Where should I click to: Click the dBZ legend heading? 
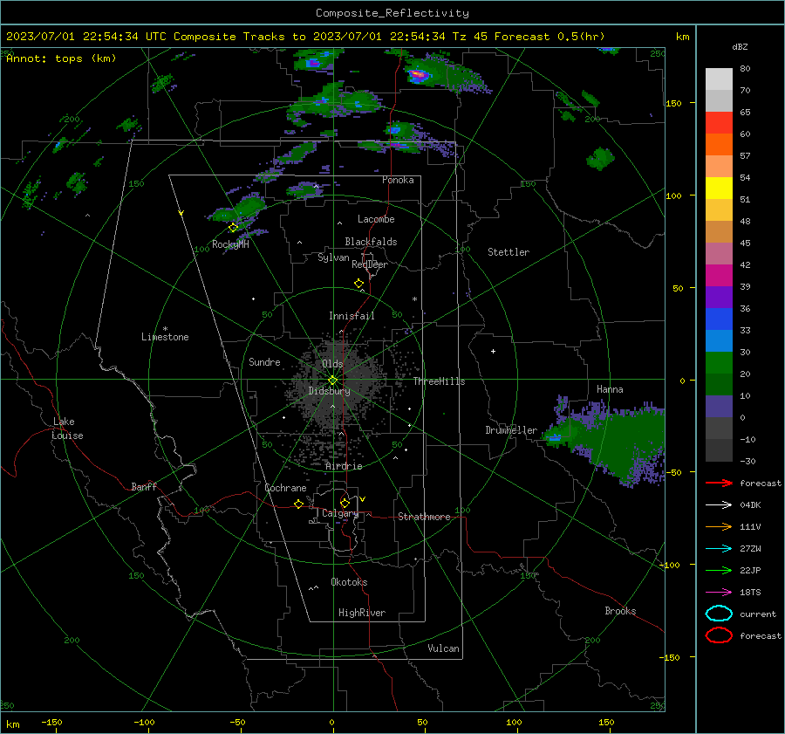pyautogui.click(x=740, y=46)
